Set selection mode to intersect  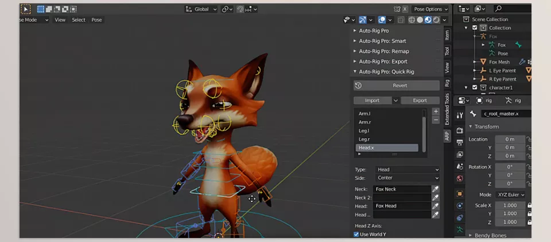73,9
